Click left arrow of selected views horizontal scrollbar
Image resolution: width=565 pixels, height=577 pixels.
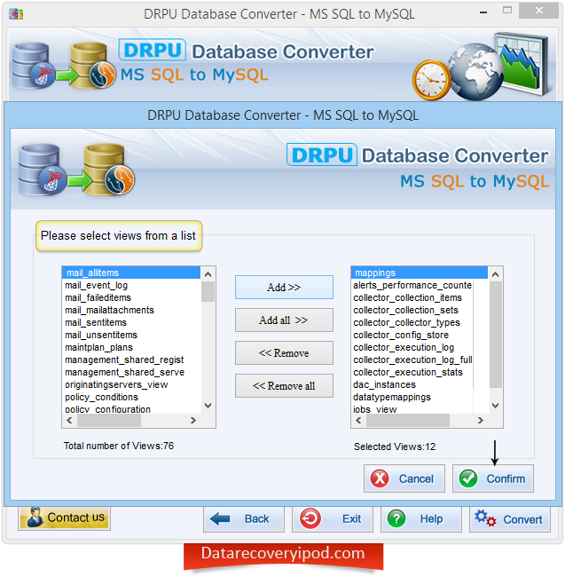pyautogui.click(x=358, y=420)
